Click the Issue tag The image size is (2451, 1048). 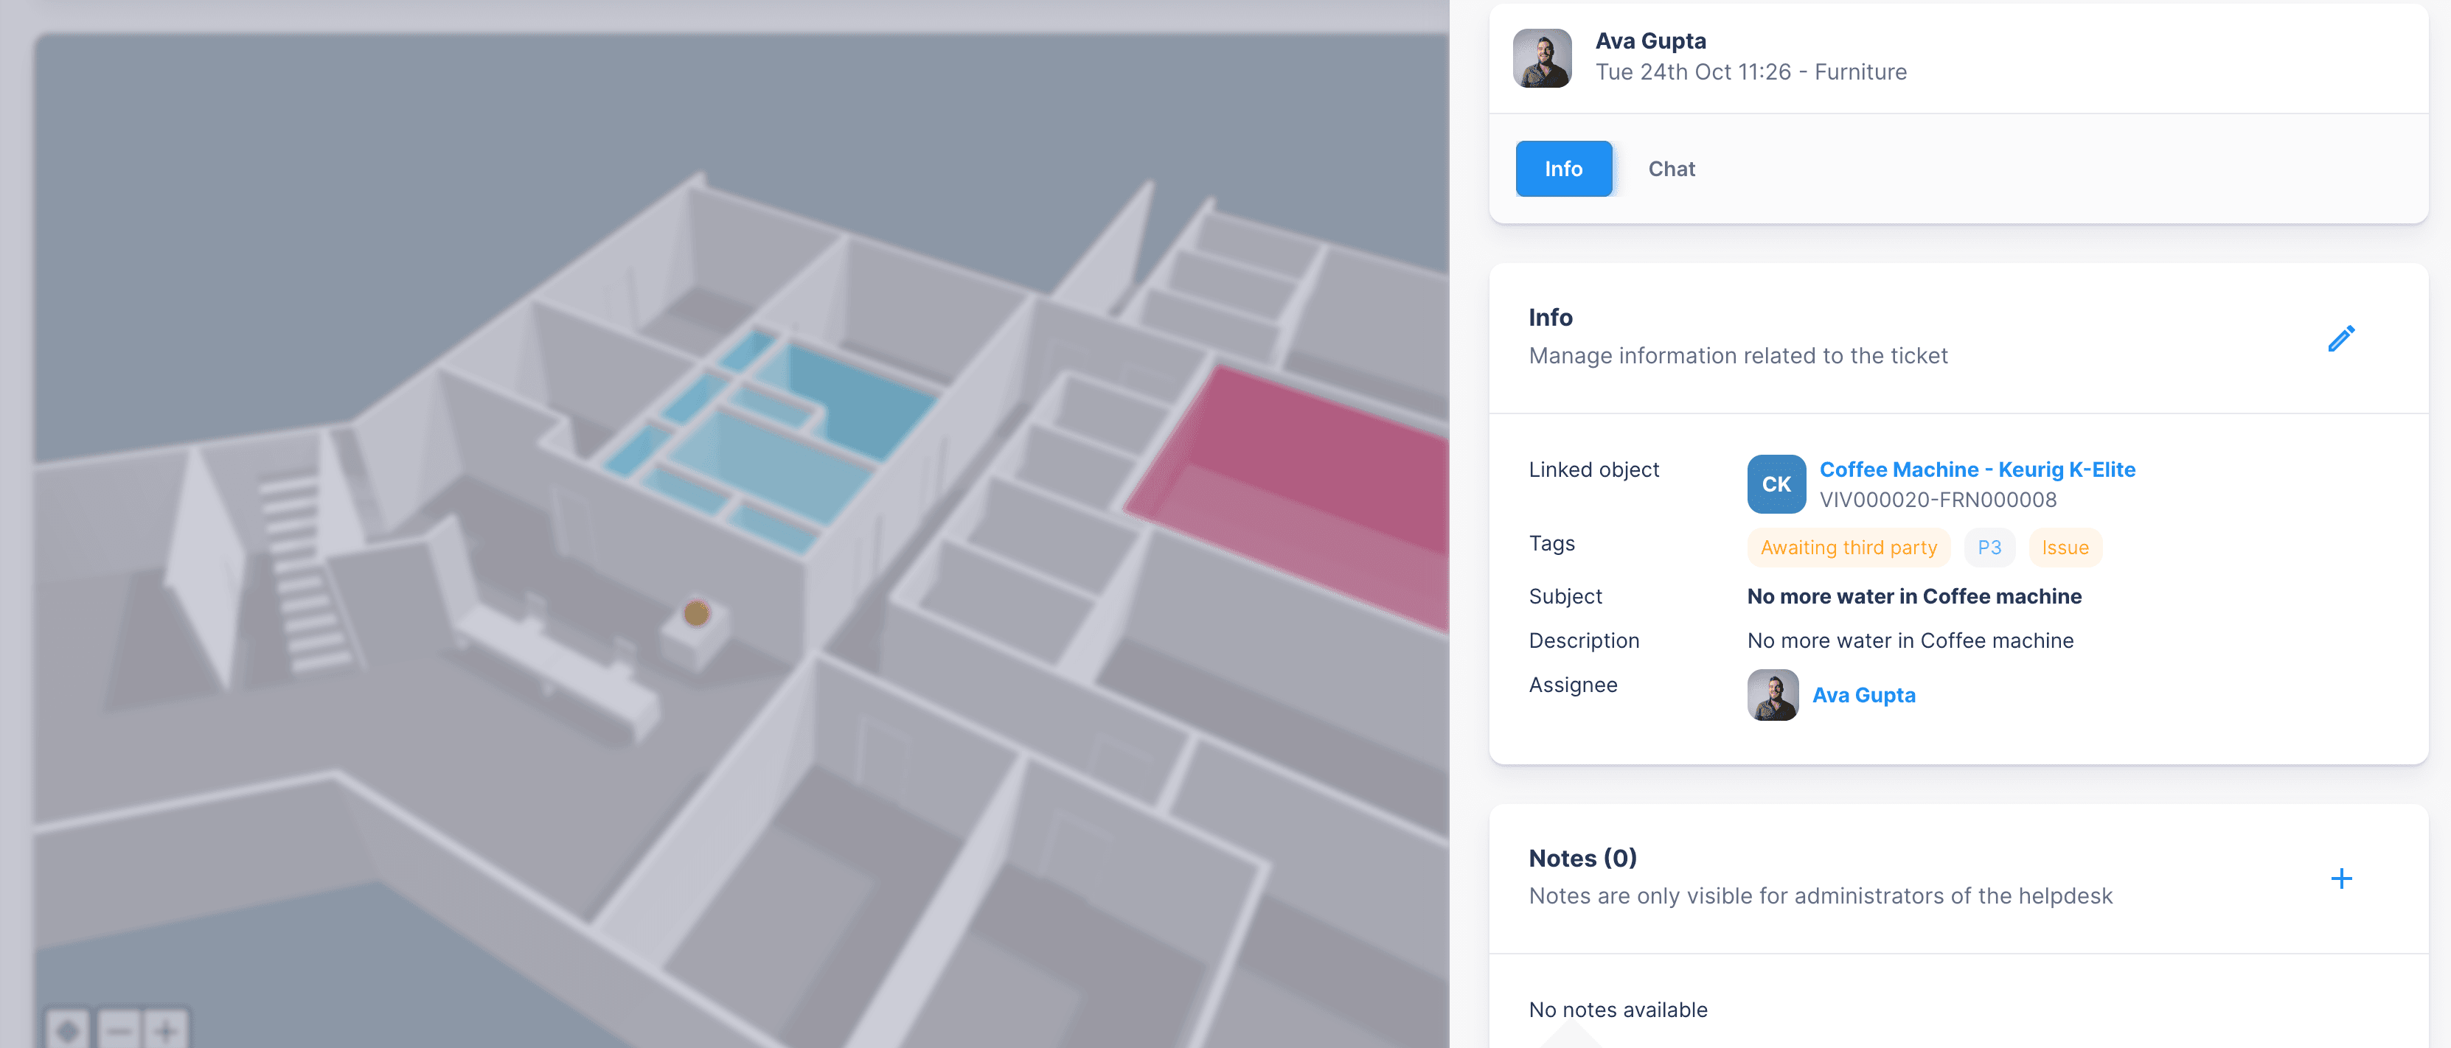click(x=2064, y=548)
